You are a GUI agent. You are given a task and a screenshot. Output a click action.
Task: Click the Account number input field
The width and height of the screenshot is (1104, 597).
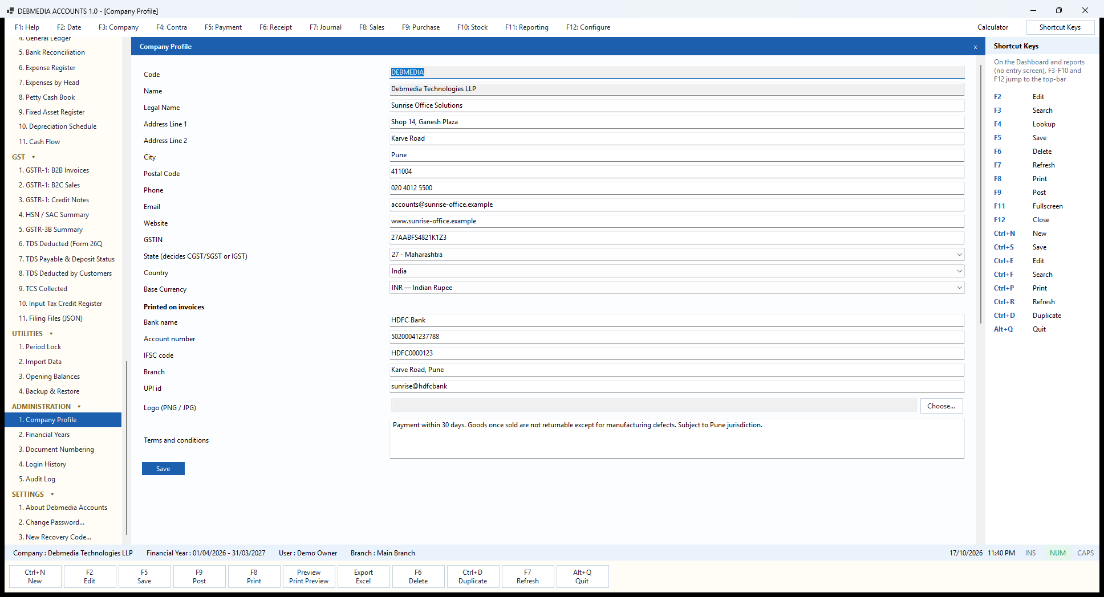click(x=677, y=337)
